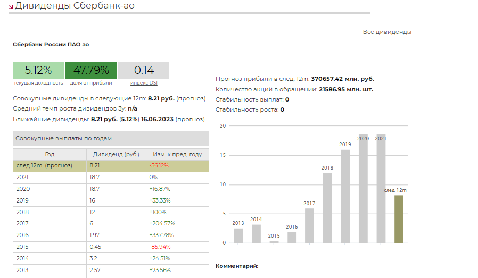Click the olive след 12m forecast bar
Image resolution: width=478 pixels, height=278 pixels.
(x=399, y=219)
